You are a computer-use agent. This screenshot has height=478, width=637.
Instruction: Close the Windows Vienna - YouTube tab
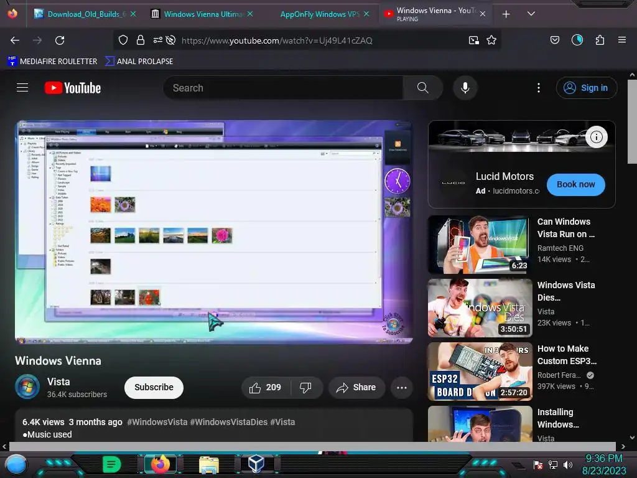(x=482, y=14)
